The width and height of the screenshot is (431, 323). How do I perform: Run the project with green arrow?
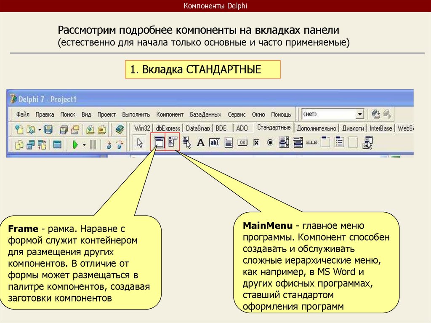click(75, 144)
